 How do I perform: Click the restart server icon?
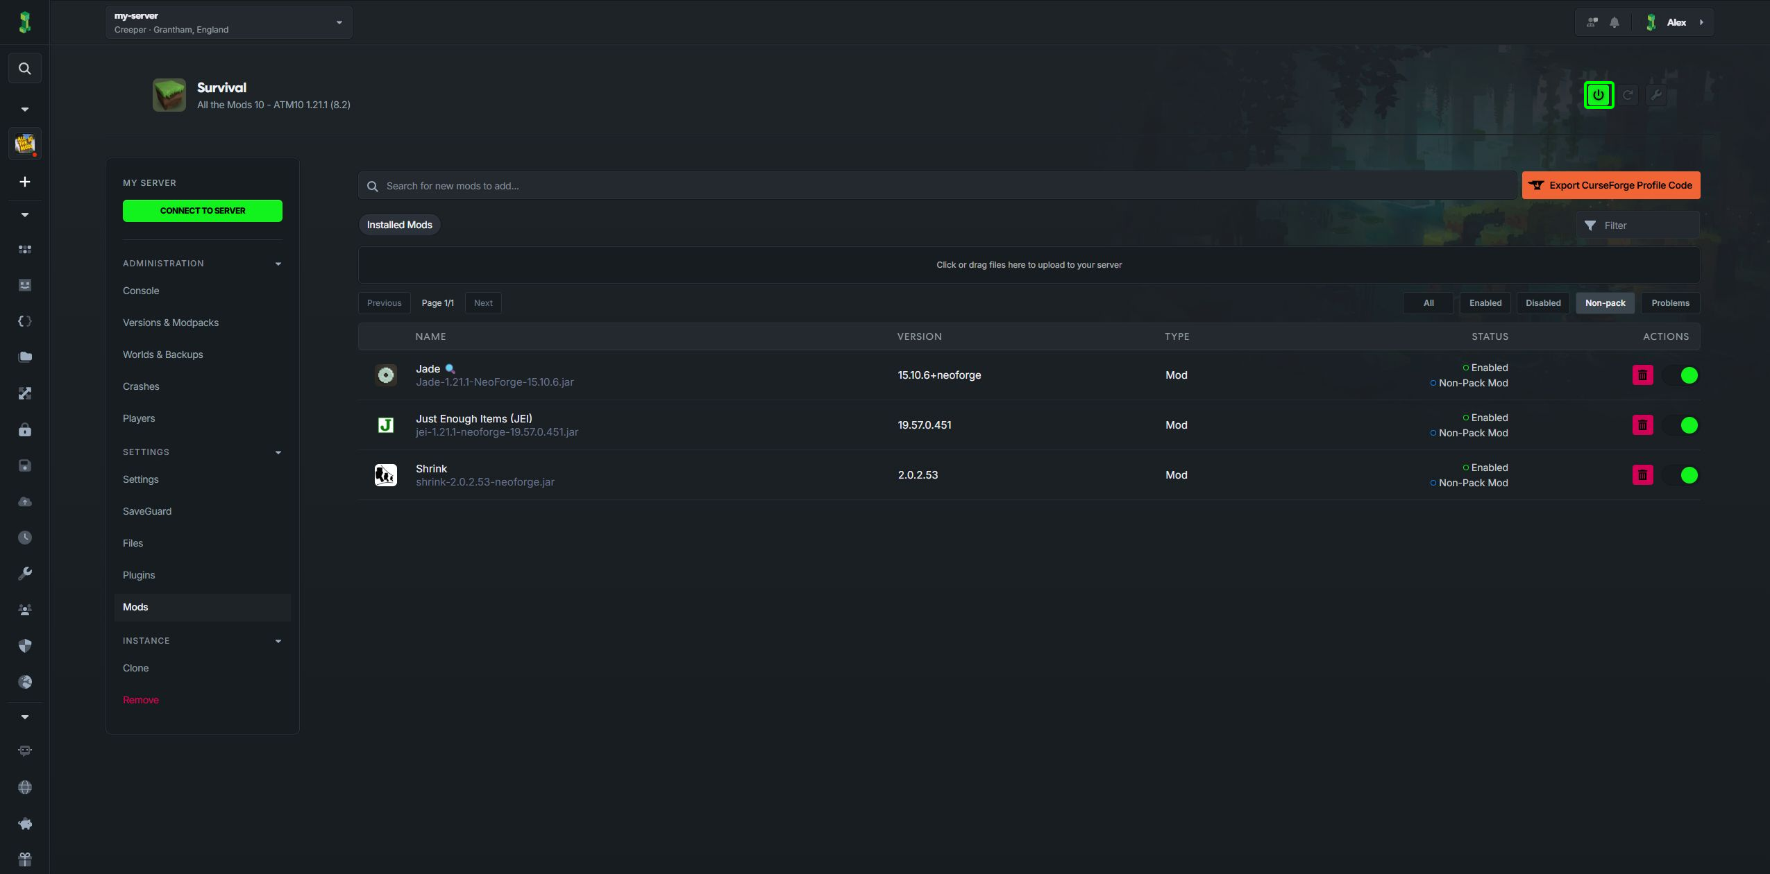[1628, 95]
